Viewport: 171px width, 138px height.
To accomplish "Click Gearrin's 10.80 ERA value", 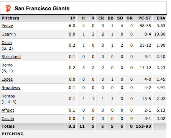I will [160, 34].
